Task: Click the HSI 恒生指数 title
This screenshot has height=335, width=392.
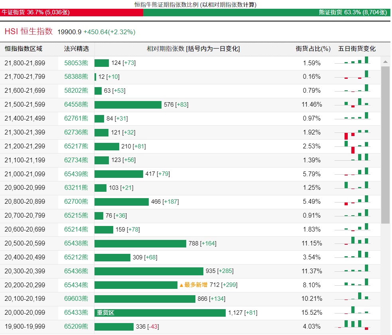Action: point(28,31)
